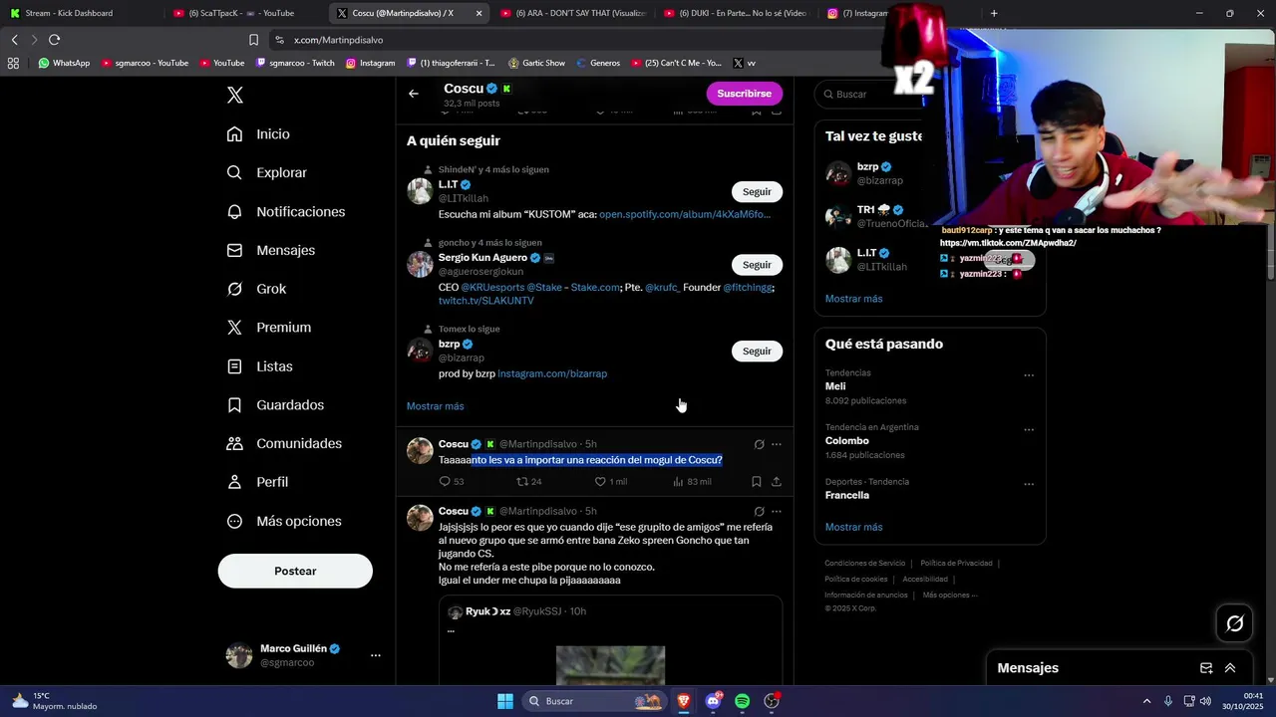Click the Suscribirse button
The width and height of the screenshot is (1276, 717).
point(745,94)
